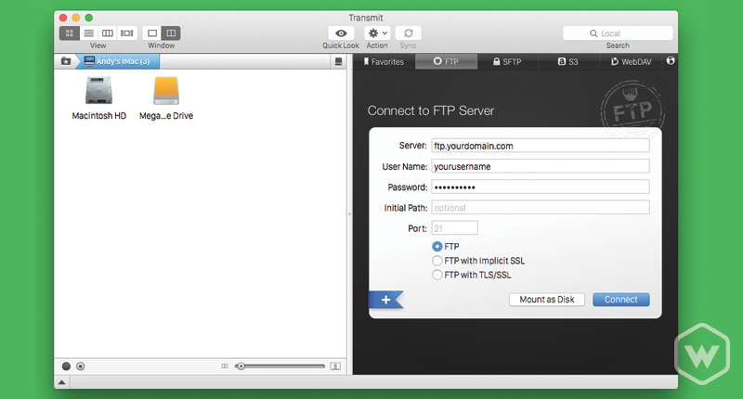This screenshot has width=743, height=399.
Task: Click the Connect button
Action: [x=620, y=300]
